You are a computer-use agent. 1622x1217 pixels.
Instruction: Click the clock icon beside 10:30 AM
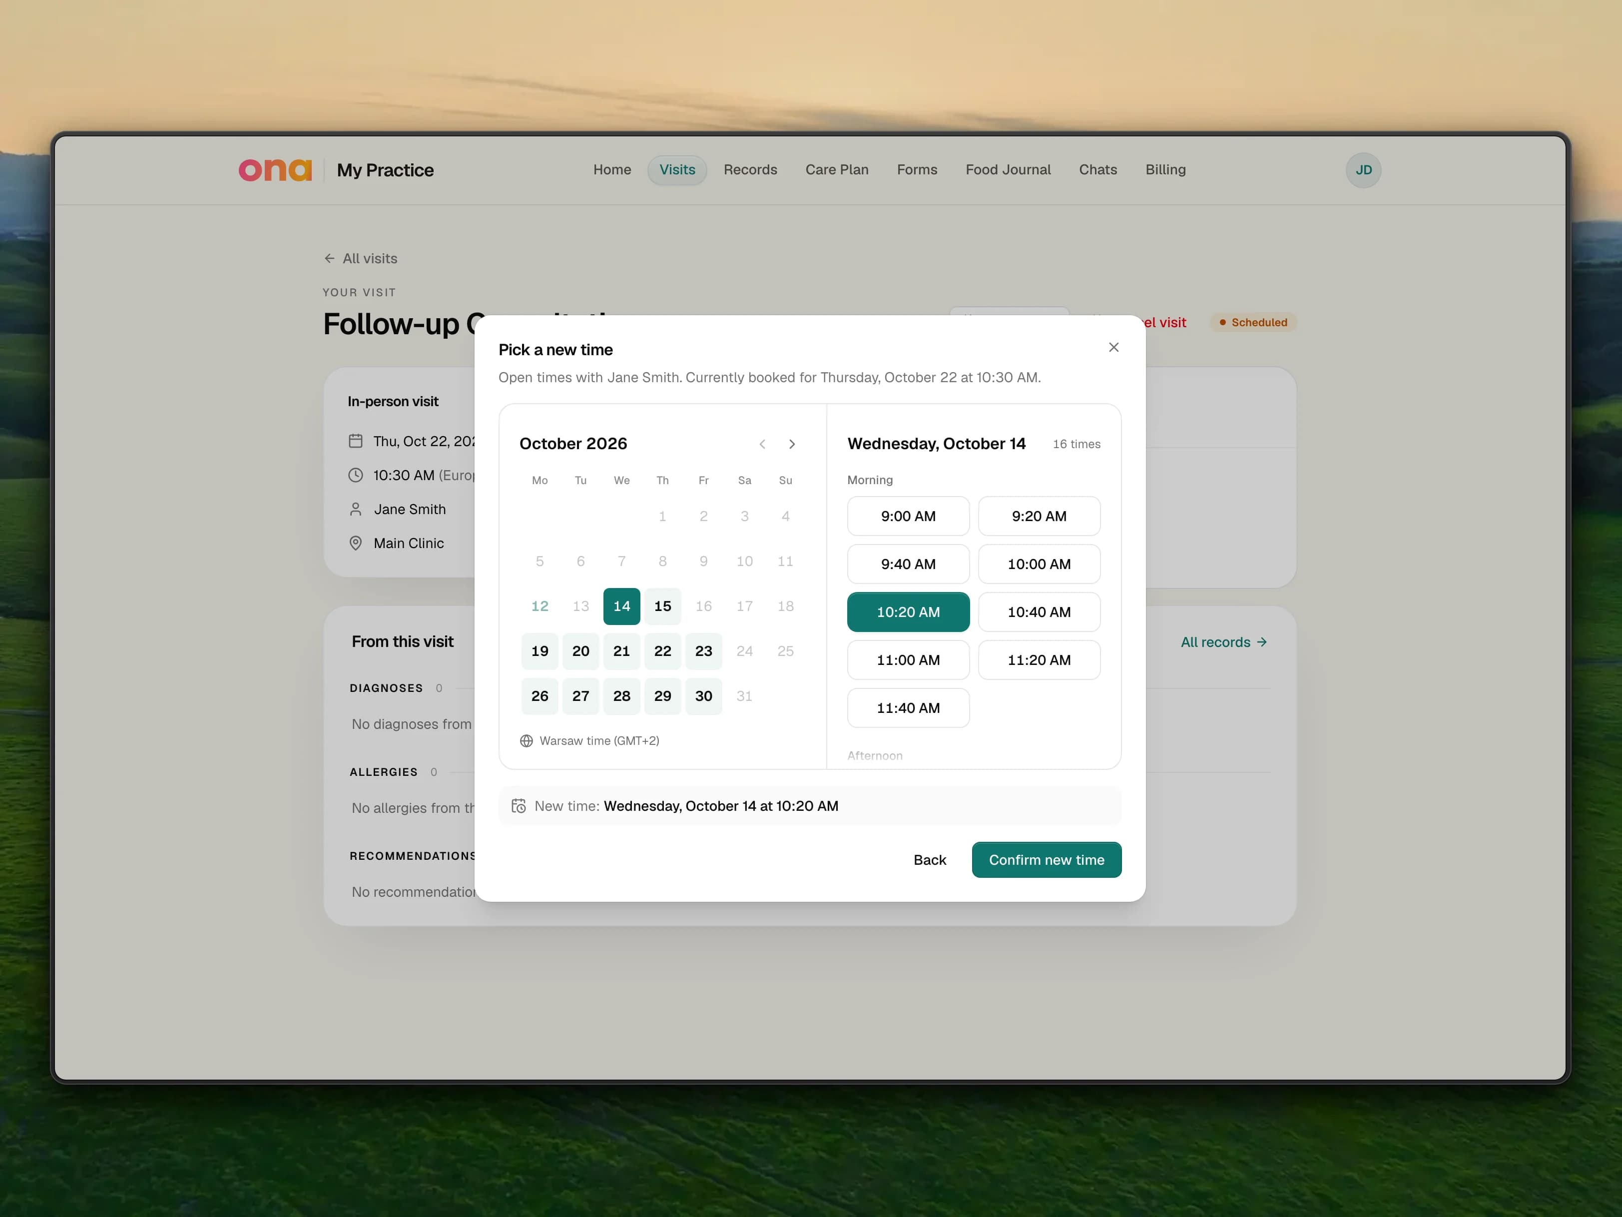(356, 475)
